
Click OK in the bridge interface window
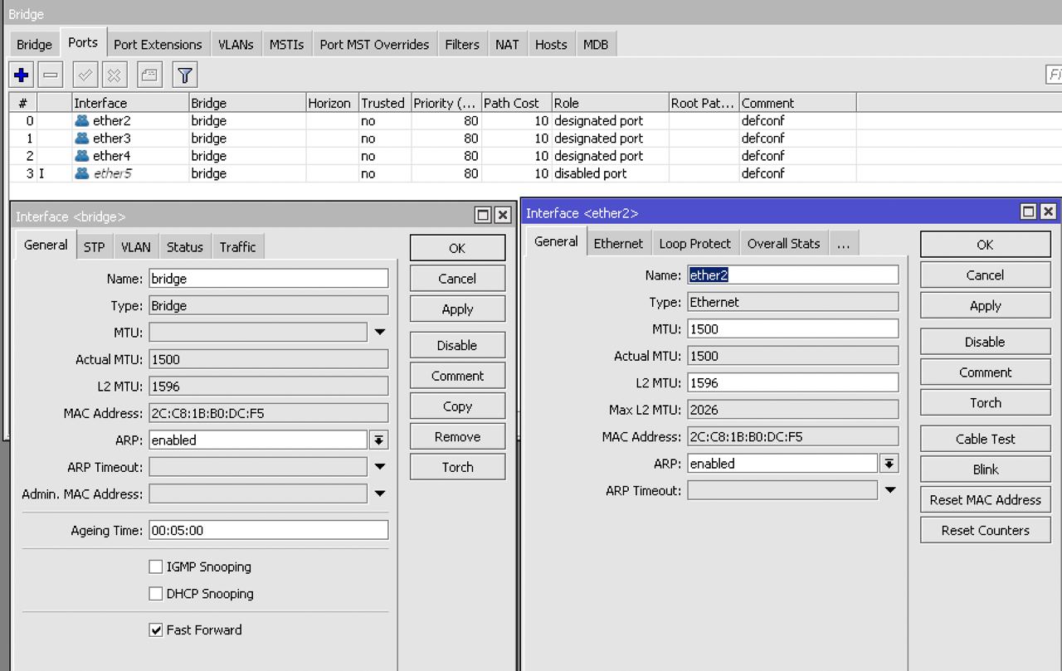point(457,248)
